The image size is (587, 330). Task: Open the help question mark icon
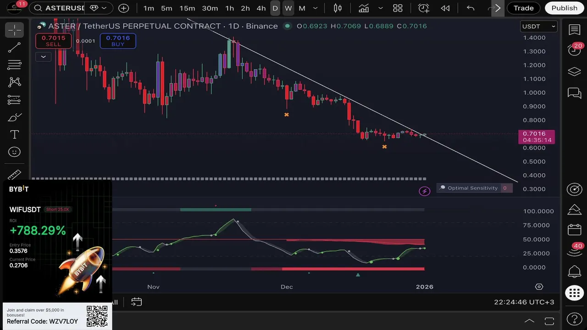click(x=575, y=319)
